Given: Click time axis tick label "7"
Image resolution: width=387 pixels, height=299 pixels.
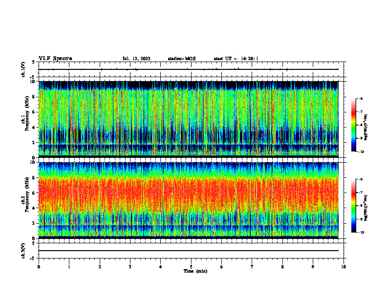Looking at the screenshot, I should click(x=252, y=267).
